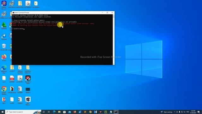The height and width of the screenshot is (114, 202).
Task: Click the Microsoft Corporation copyright line
Action: tap(32, 17)
